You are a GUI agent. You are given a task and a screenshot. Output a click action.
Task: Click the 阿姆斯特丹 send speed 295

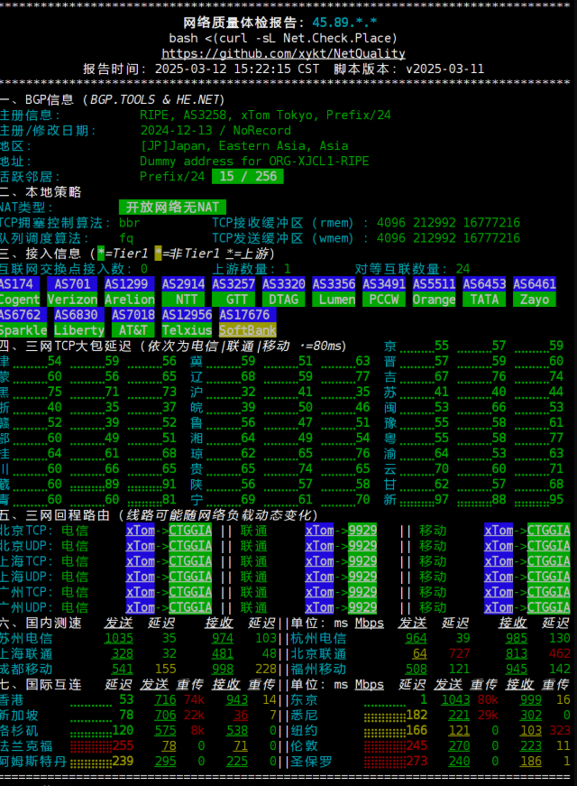[165, 762]
